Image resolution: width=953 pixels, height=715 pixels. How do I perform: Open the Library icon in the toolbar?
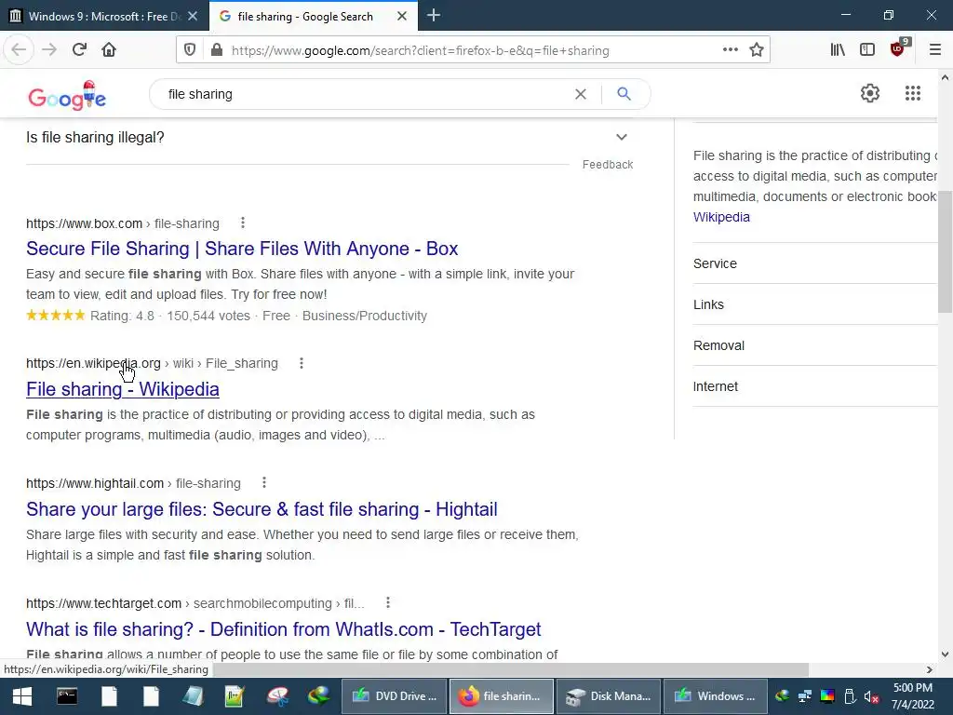coord(838,50)
